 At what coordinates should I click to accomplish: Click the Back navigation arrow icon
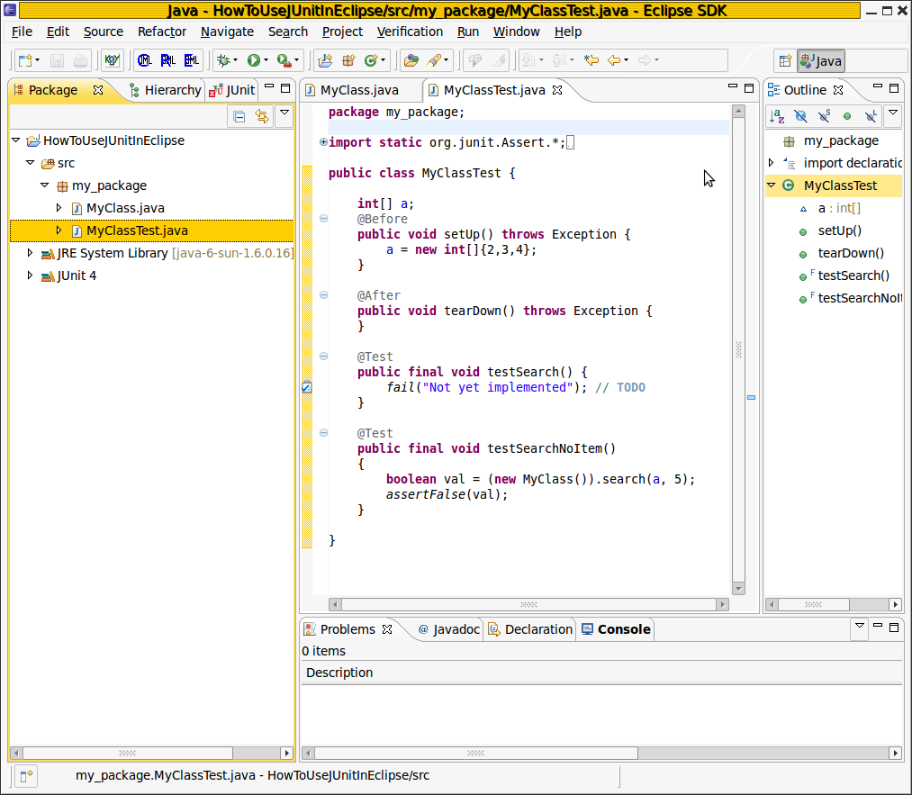click(x=614, y=60)
